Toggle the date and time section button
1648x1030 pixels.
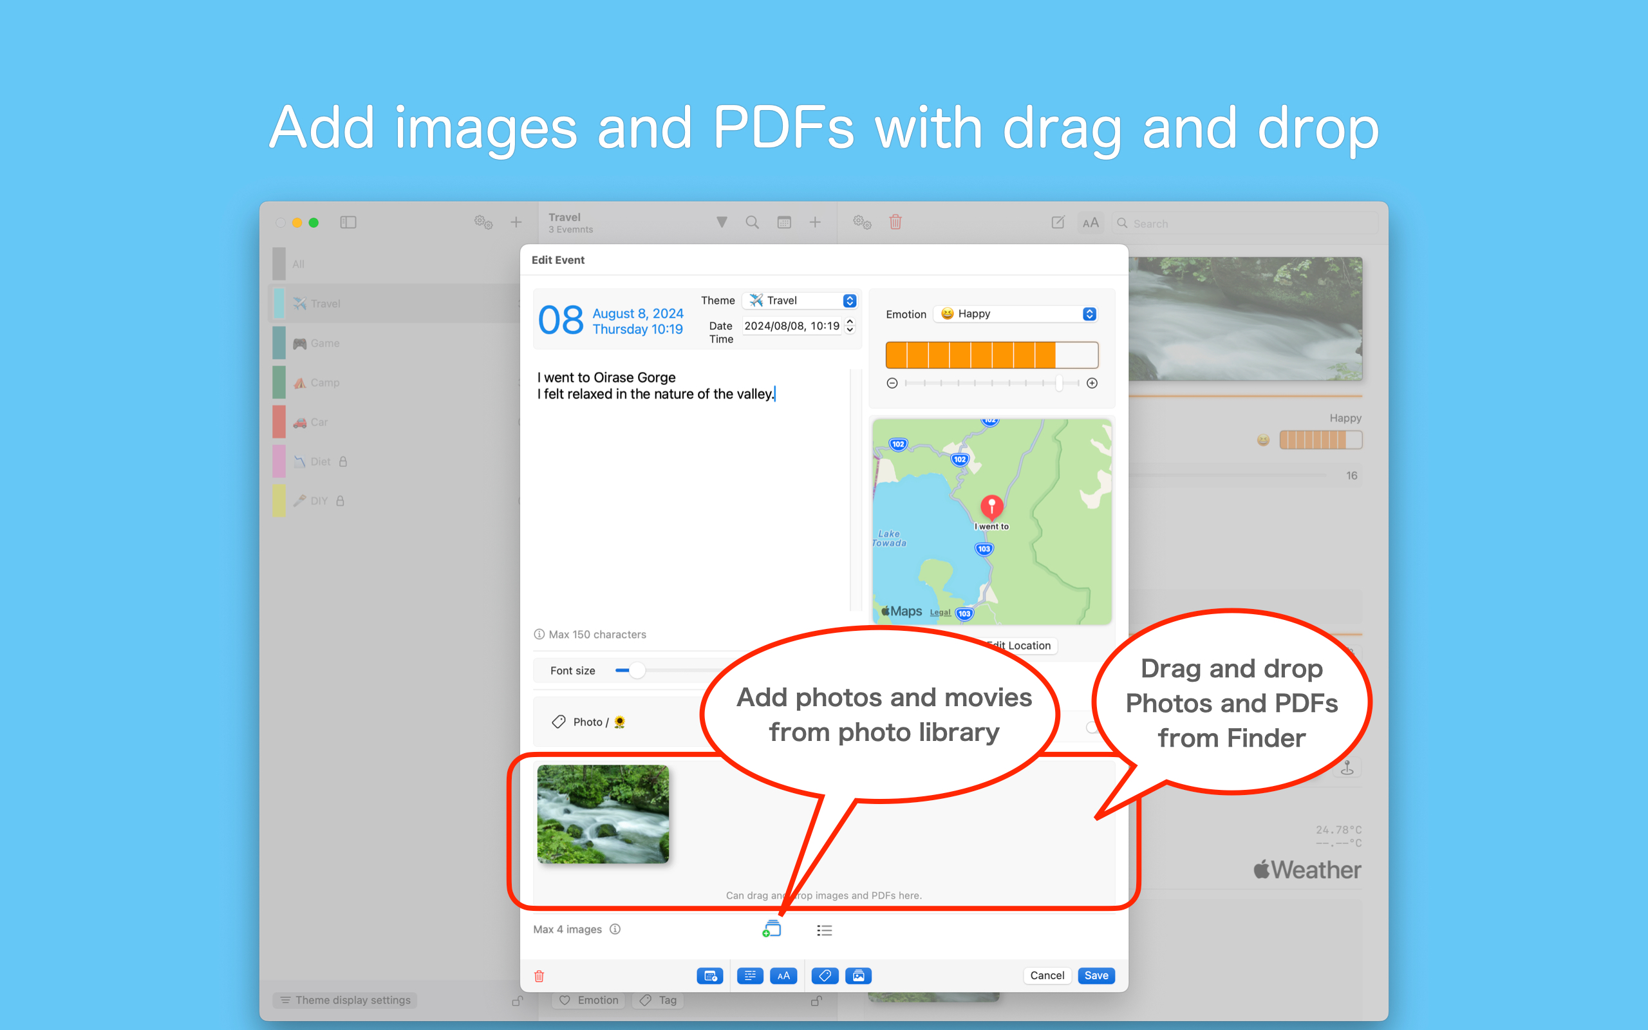(x=709, y=975)
